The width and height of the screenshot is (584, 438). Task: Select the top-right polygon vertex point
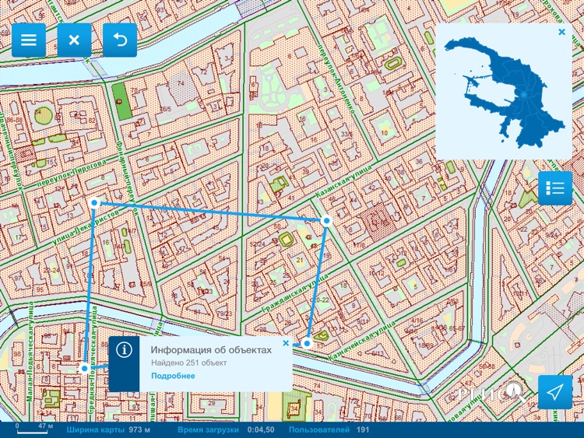click(x=327, y=221)
